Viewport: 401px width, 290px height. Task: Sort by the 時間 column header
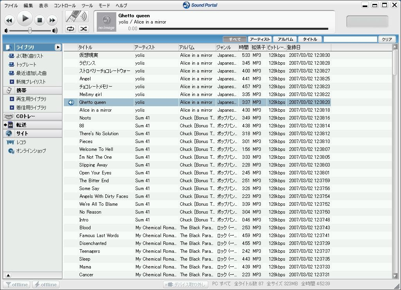pos(244,47)
